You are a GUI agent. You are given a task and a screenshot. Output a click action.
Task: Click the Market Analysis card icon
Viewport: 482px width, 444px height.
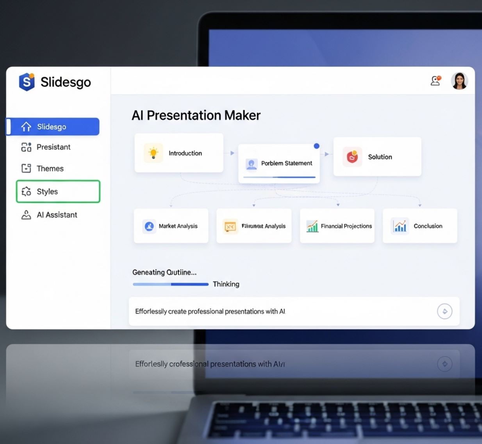coord(149,226)
